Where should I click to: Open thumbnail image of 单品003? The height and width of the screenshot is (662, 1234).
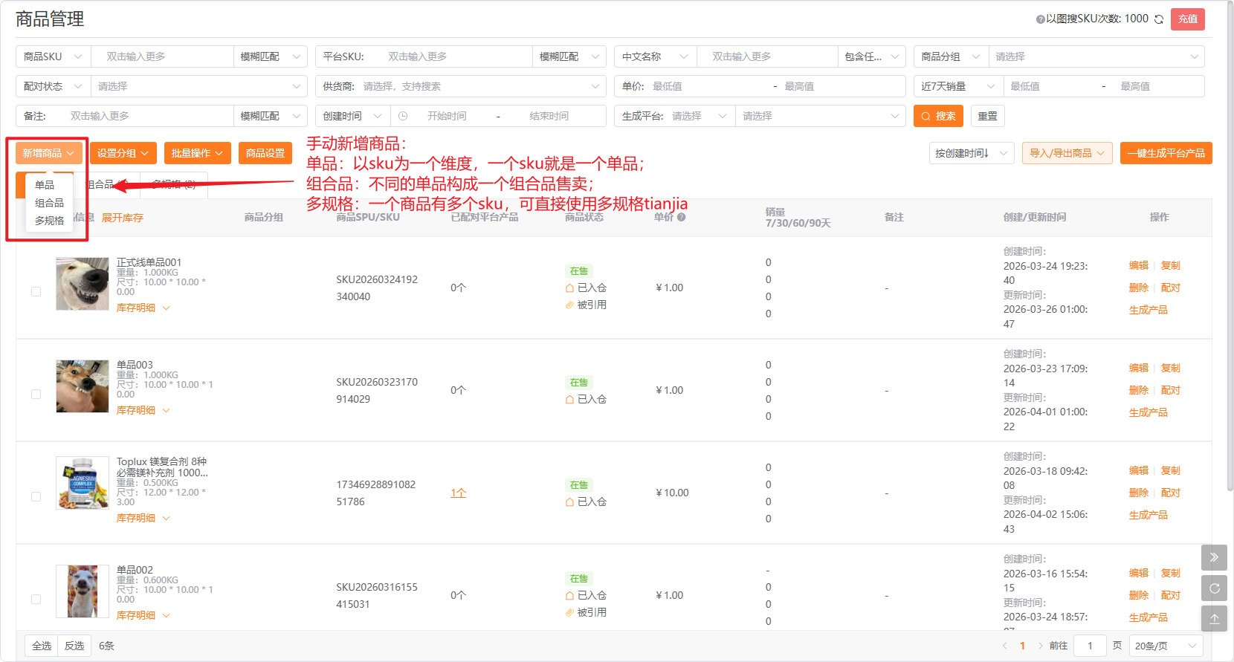coord(83,386)
